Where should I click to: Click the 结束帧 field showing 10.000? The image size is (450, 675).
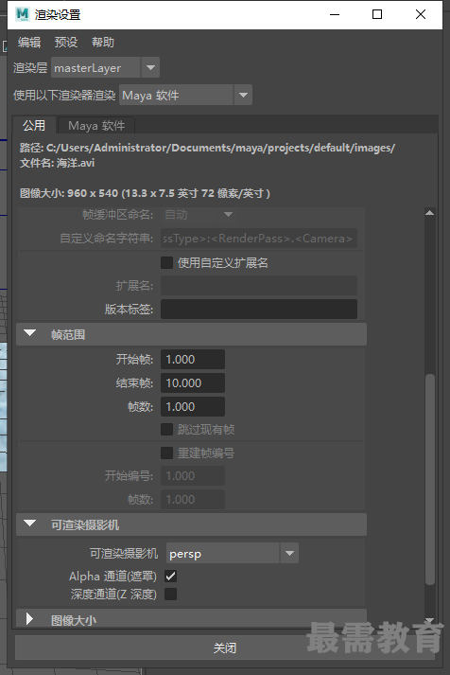point(193,383)
